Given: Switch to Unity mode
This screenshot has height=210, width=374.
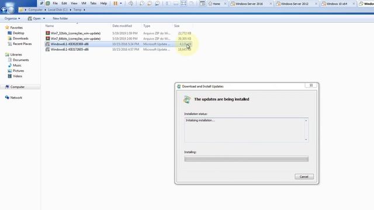Looking at the screenshot, I should pos(192,3).
